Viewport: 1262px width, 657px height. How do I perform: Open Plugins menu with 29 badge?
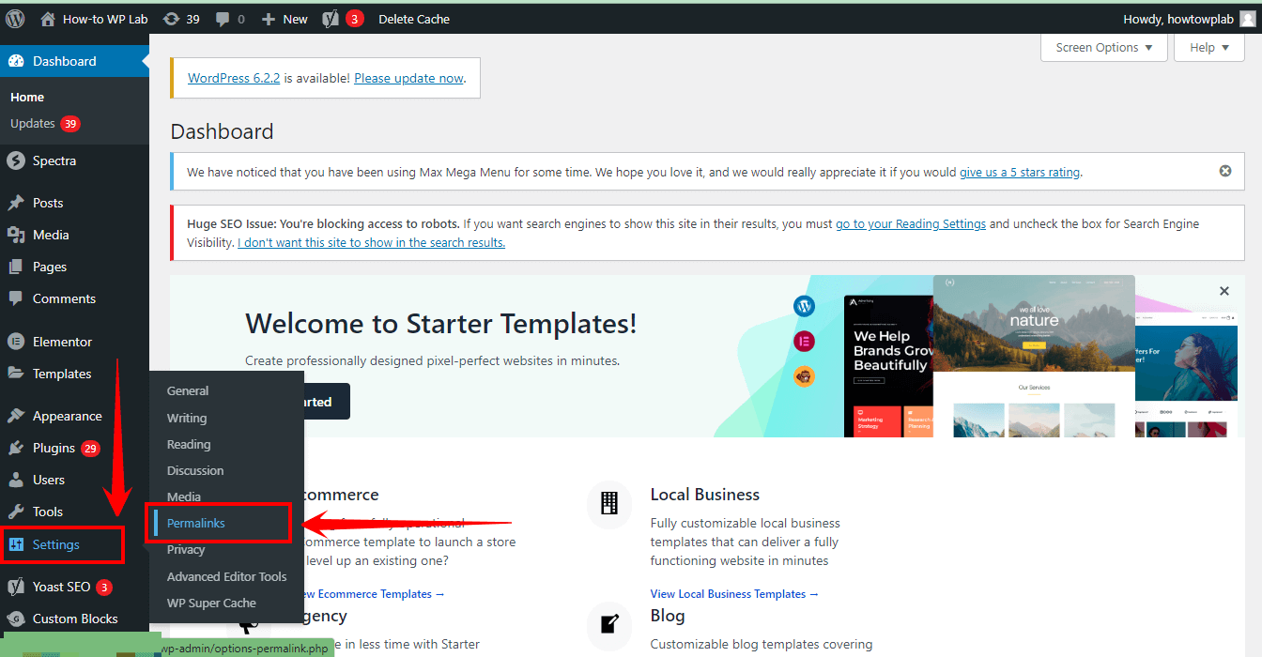[54, 448]
